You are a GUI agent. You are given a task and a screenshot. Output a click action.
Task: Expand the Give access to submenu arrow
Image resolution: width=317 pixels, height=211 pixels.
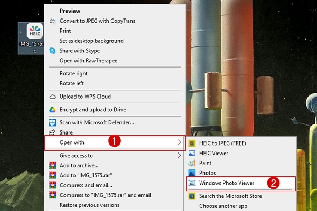179,156
